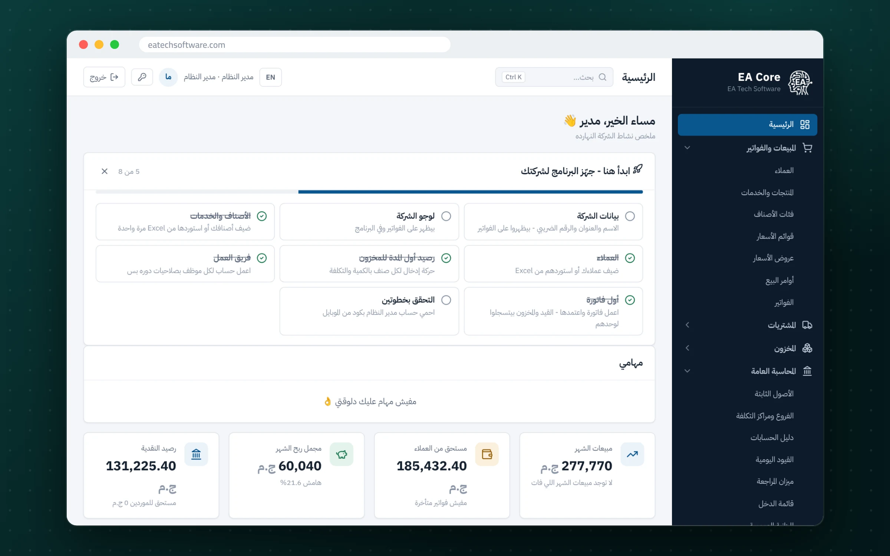Click the user avatar ما
This screenshot has height=556, width=890.
[x=168, y=77]
